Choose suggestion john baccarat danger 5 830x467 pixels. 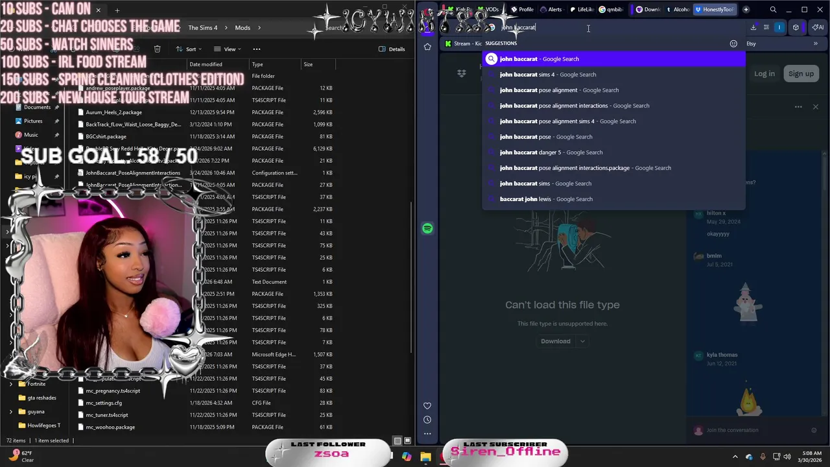click(x=613, y=152)
